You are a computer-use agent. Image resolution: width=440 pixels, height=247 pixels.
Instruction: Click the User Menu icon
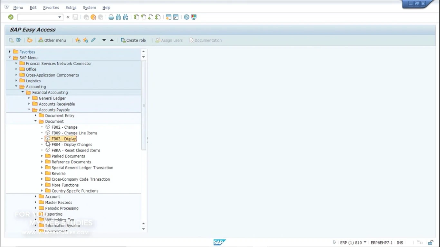[x=11, y=40]
